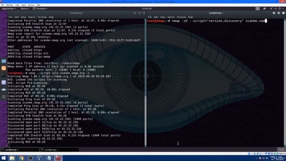Click the workspace switcher icon in top panel
This screenshot has width=286, height=161.
click(257, 8)
